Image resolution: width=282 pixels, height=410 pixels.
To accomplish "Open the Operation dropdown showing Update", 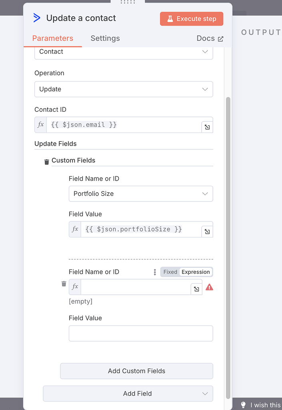I will (x=124, y=89).
